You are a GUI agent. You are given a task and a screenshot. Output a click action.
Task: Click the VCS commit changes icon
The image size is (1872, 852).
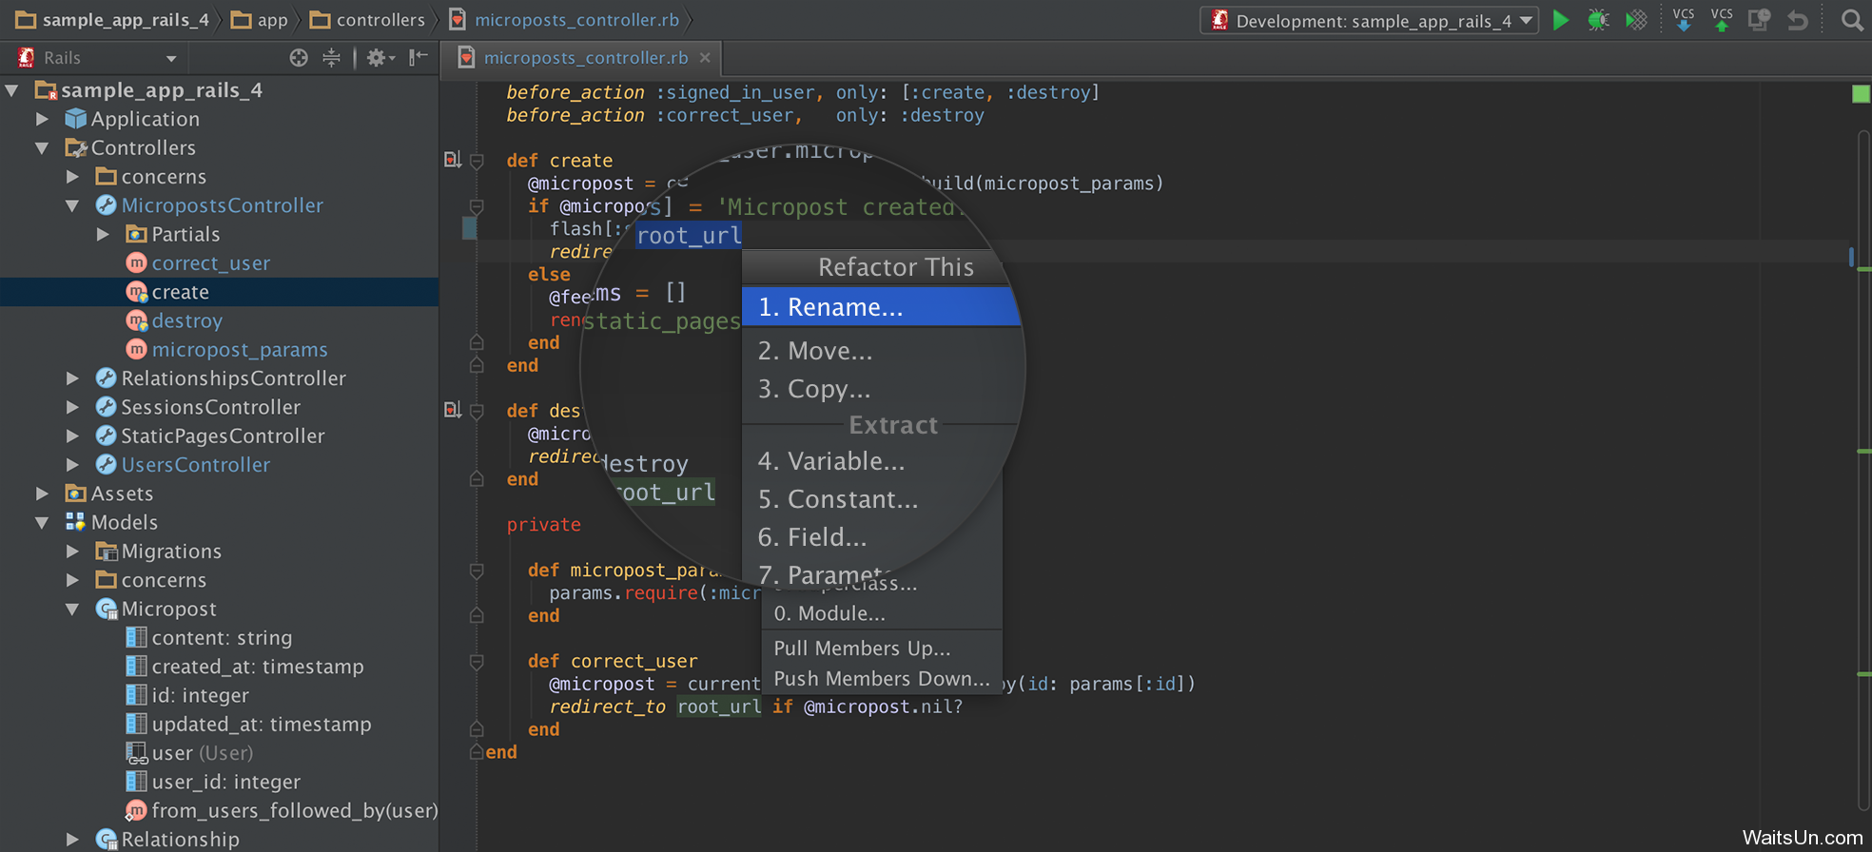pos(1721,20)
